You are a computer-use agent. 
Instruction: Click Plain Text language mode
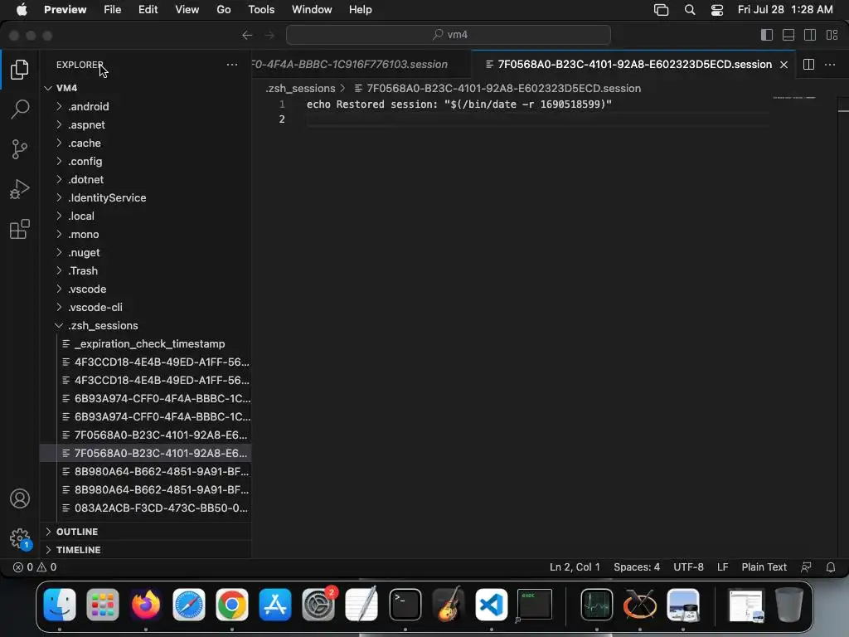tap(764, 567)
